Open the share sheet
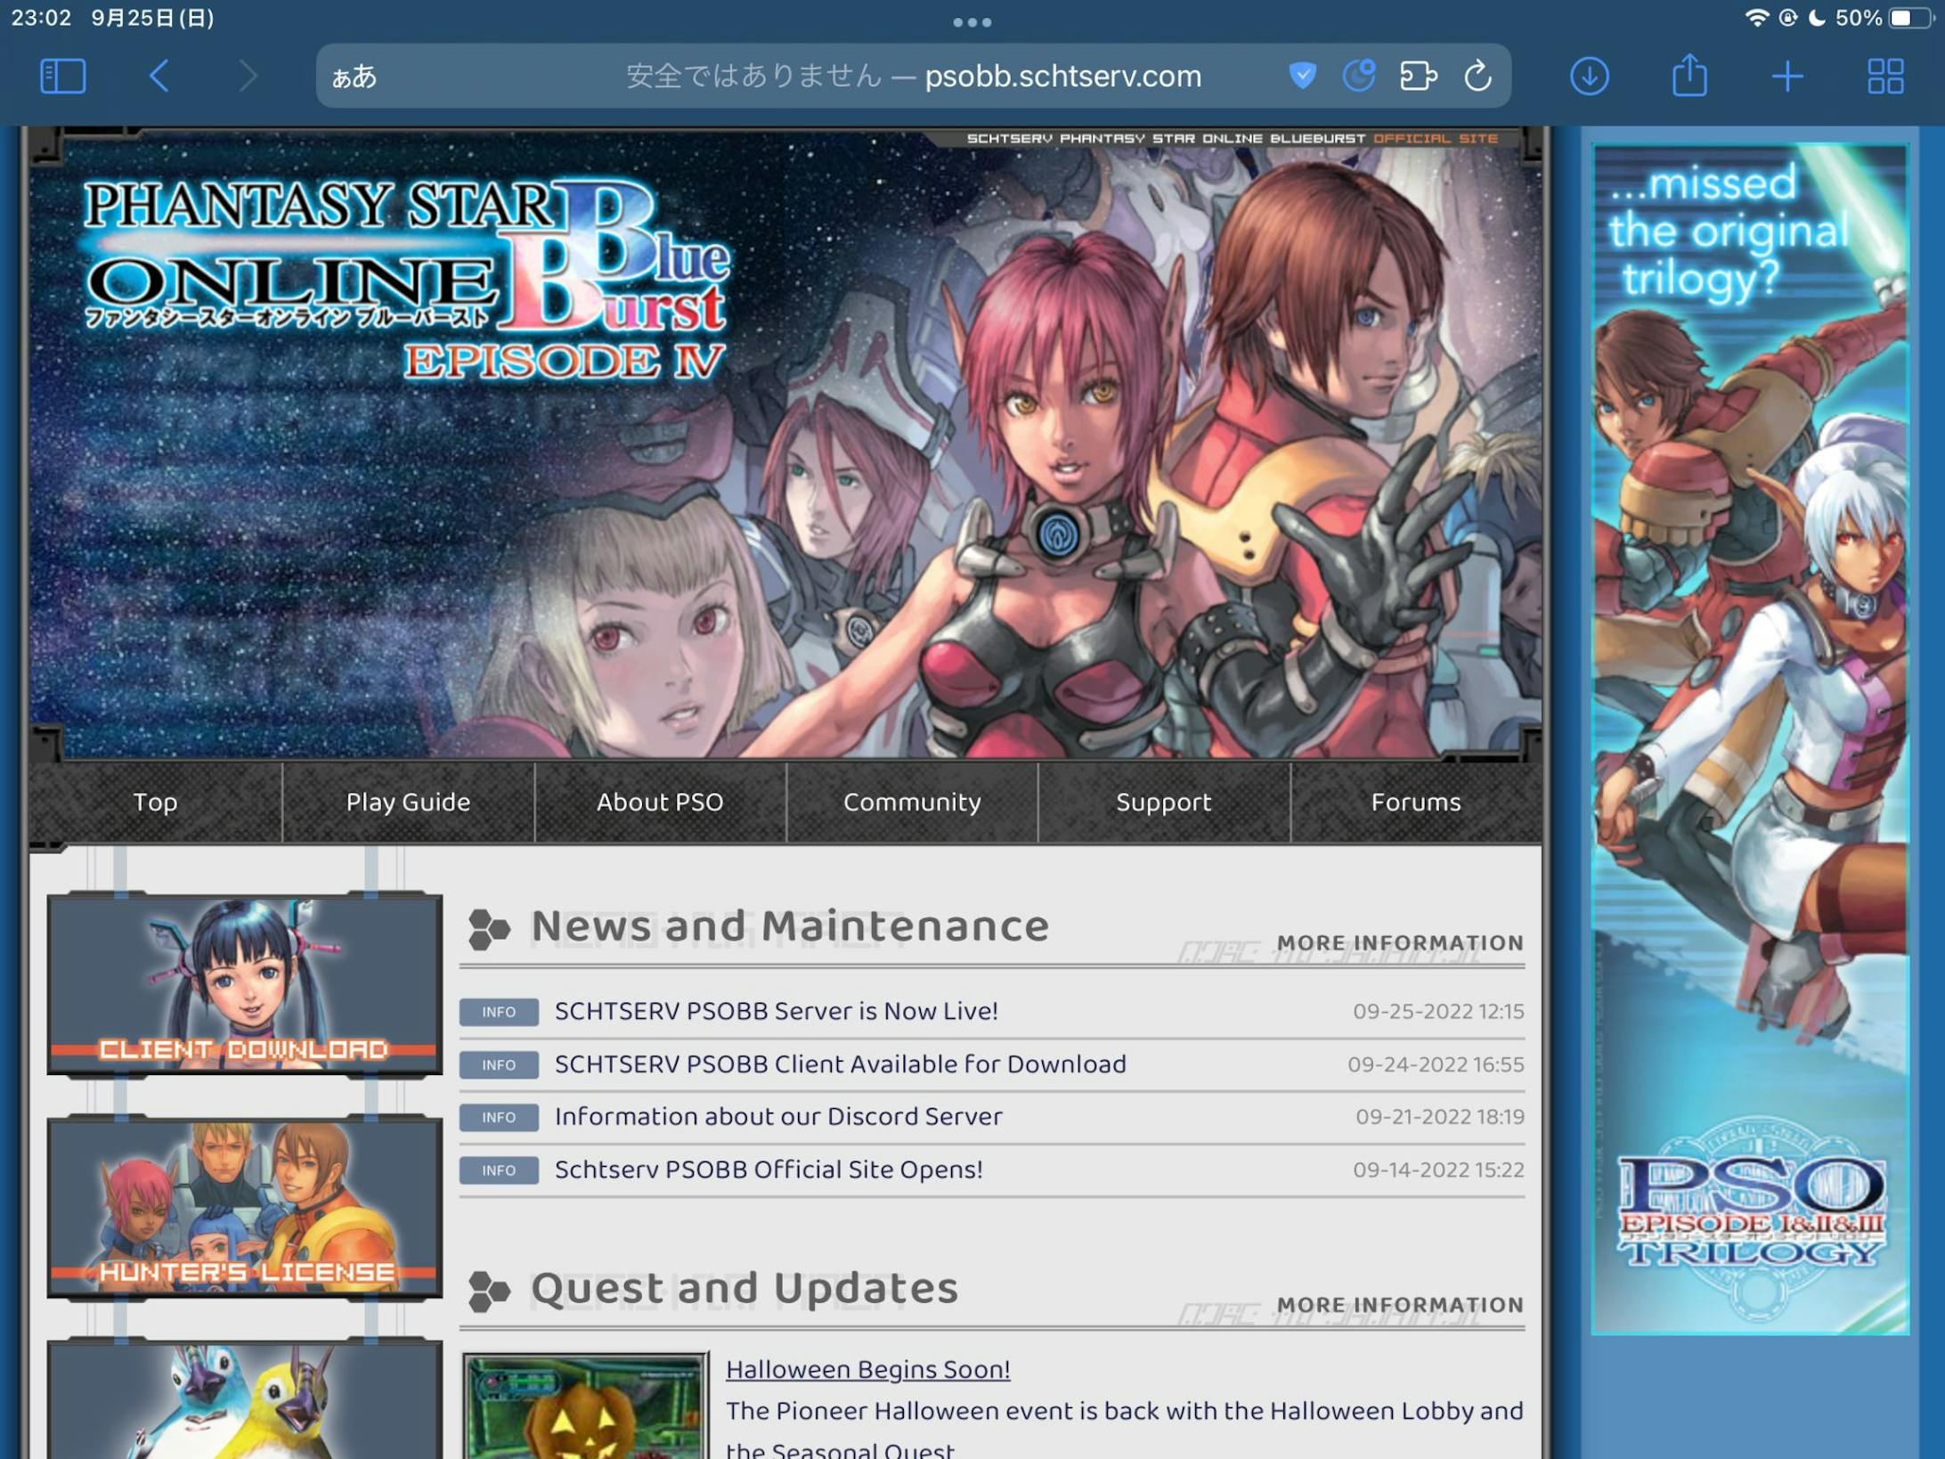 pyautogui.click(x=1689, y=76)
